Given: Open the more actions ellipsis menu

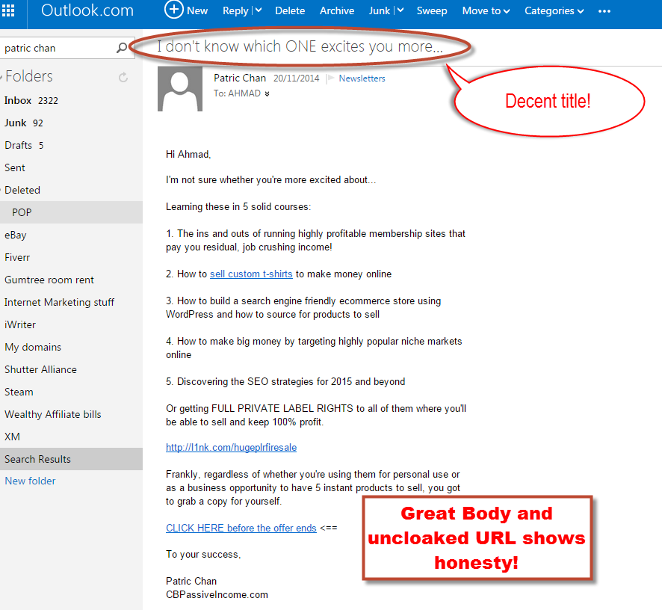Looking at the screenshot, I should tap(604, 11).
